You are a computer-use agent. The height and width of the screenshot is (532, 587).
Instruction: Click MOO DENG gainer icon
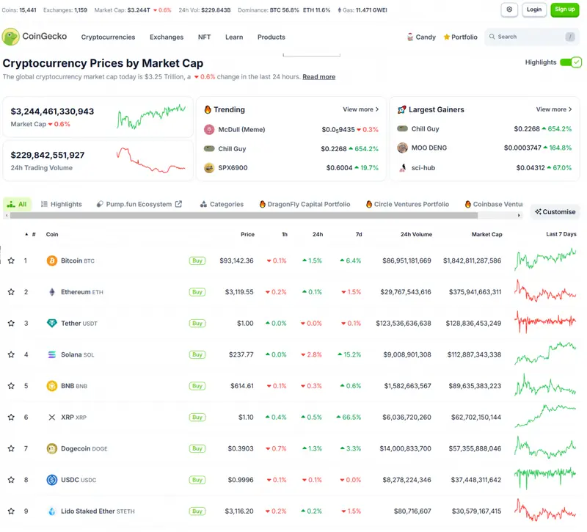(402, 148)
